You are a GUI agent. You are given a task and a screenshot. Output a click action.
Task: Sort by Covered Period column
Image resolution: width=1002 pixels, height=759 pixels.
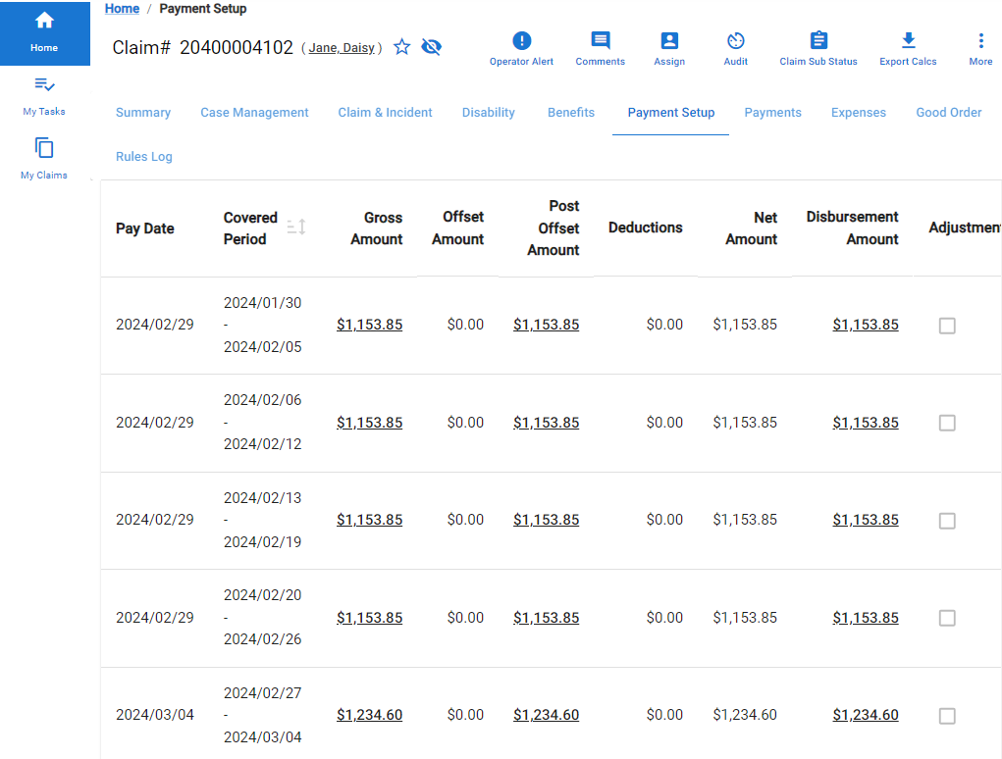[x=296, y=228]
